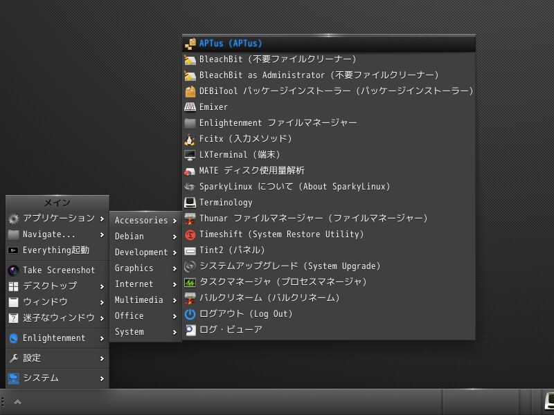Click the APTus package icon
This screenshot has height=415, width=554.
point(190,44)
